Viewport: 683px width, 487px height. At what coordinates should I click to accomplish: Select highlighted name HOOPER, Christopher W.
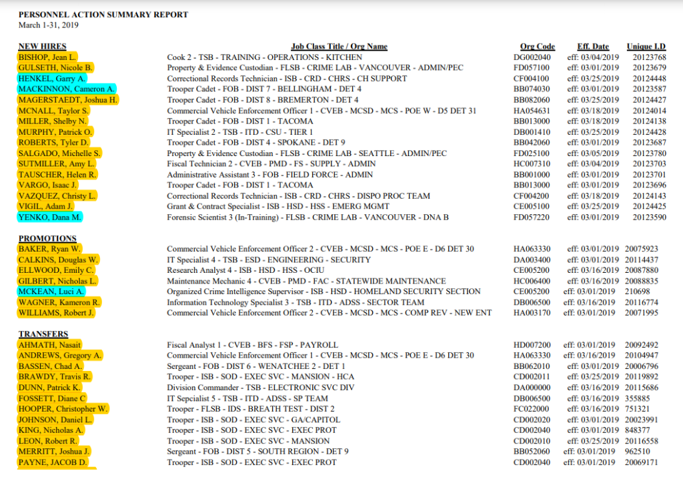click(x=63, y=409)
